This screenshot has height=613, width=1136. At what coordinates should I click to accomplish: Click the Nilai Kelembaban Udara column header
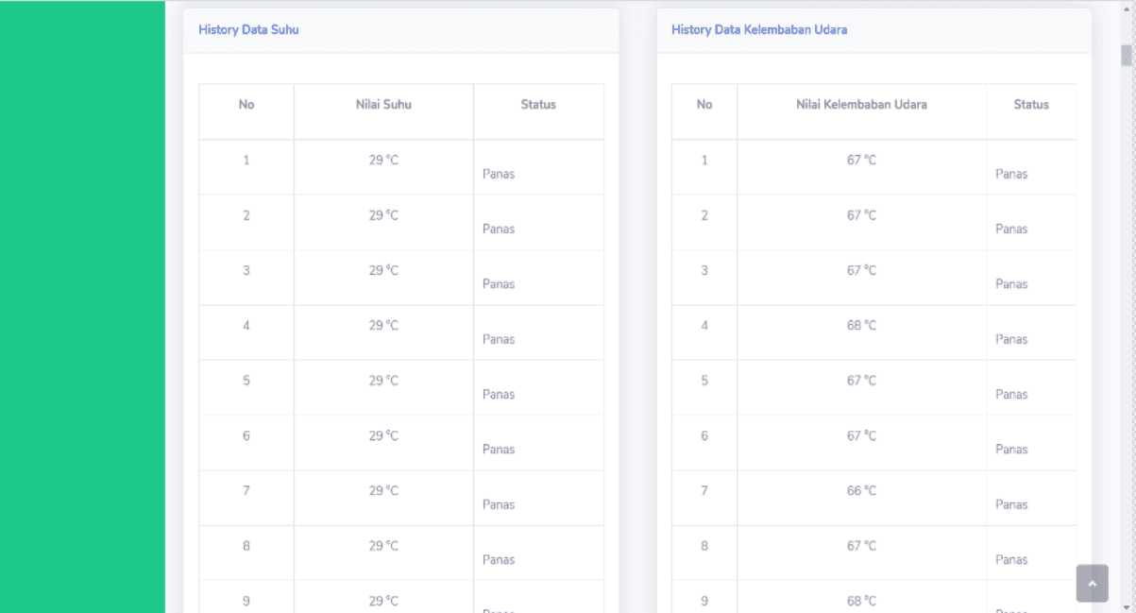point(861,105)
